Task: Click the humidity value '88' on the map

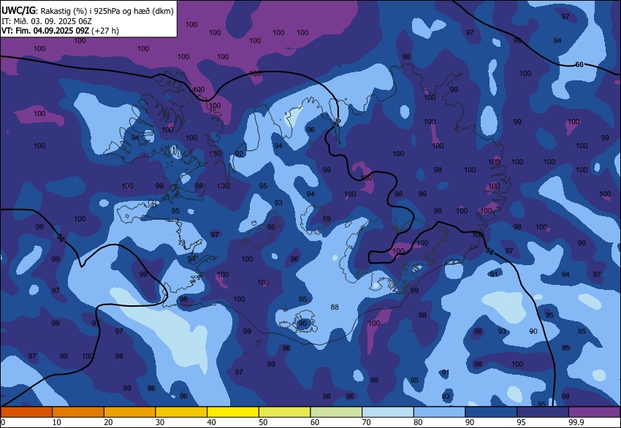Action: pos(335,307)
